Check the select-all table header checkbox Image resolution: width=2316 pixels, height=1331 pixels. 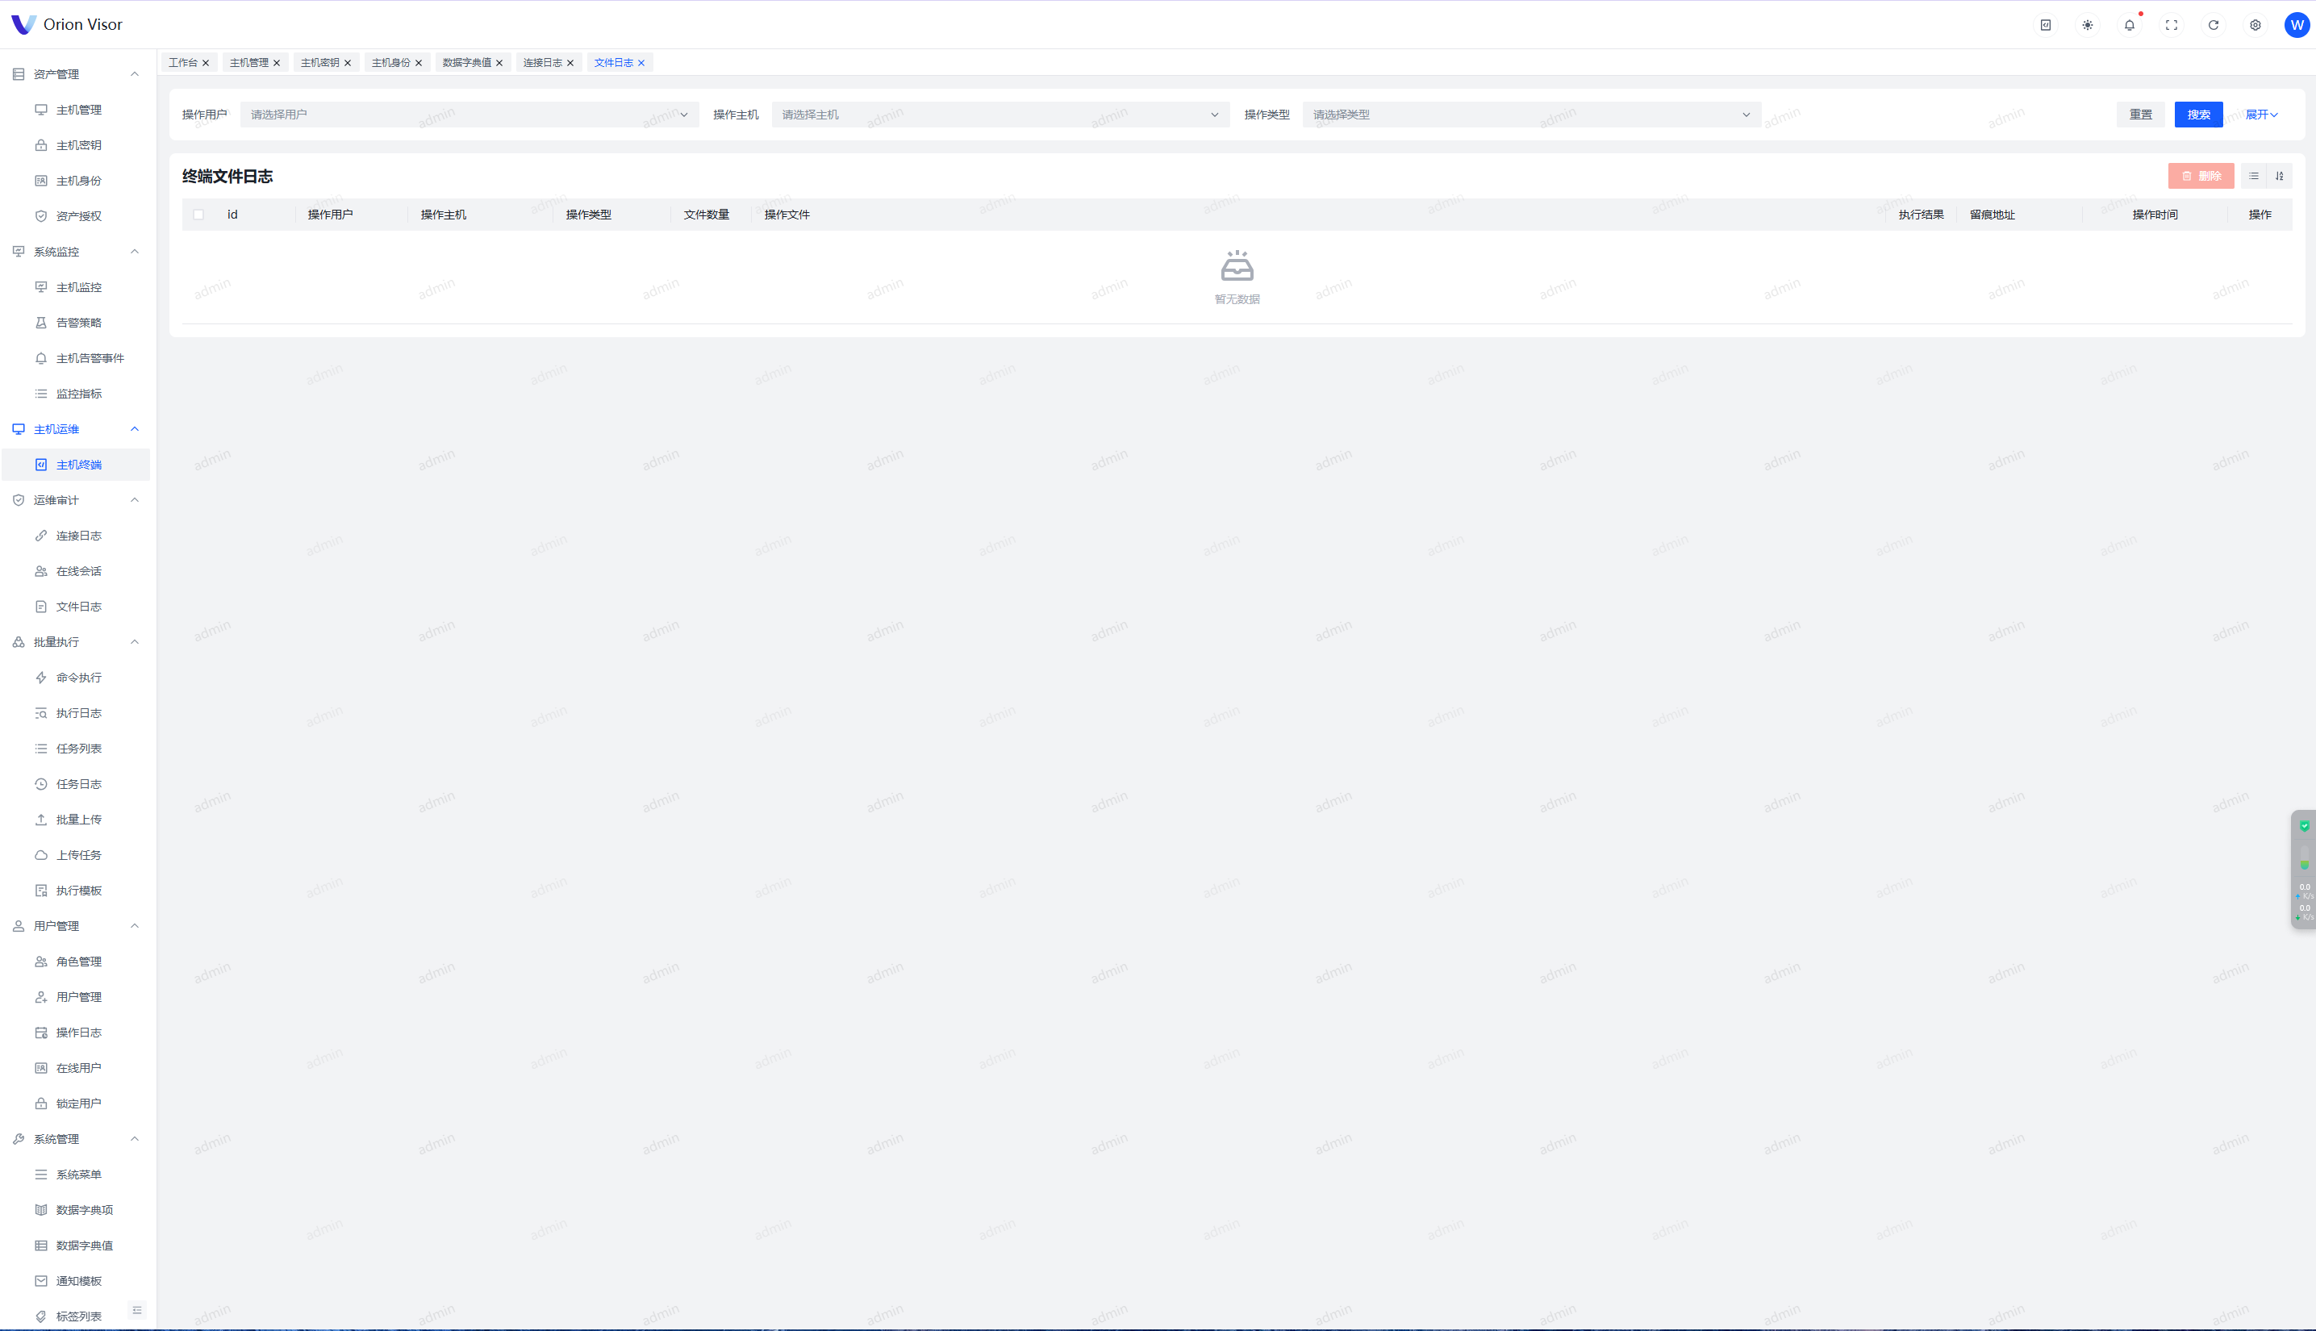tap(198, 215)
